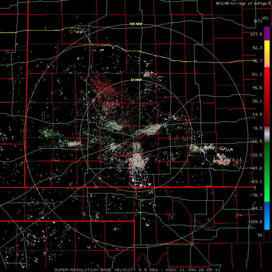Click the 61.2 value on velocity scale
Screen dimensions: 272x272
[x=257, y=74]
